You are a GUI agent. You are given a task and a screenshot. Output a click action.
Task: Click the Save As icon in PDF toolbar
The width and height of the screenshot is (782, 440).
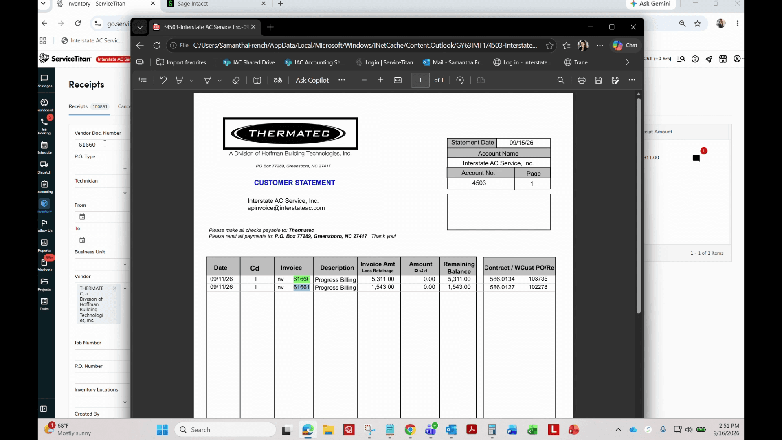[615, 80]
